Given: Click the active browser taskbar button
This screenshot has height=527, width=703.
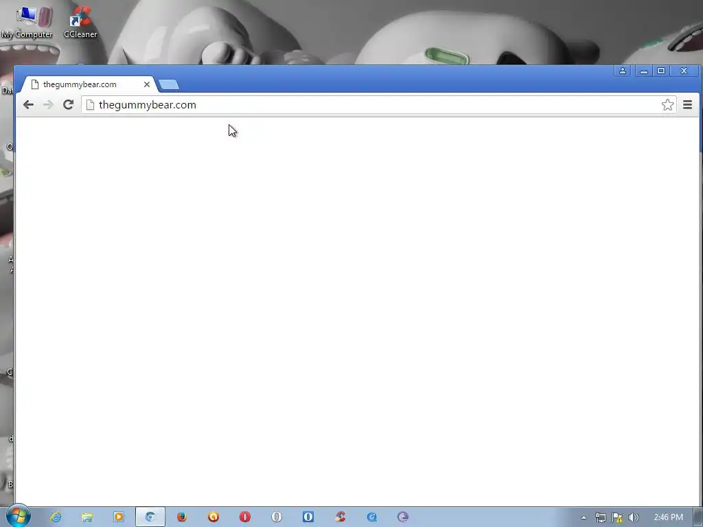Looking at the screenshot, I should click(x=150, y=517).
